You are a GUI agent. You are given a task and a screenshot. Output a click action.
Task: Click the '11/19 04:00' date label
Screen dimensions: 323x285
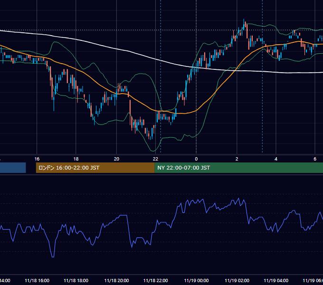[276, 280]
